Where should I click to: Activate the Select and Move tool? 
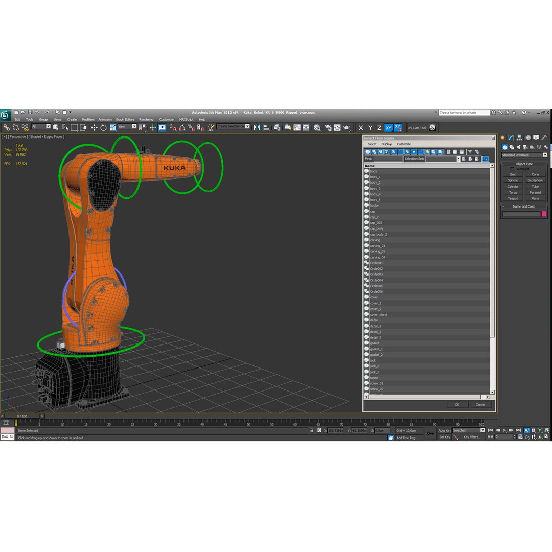94,128
